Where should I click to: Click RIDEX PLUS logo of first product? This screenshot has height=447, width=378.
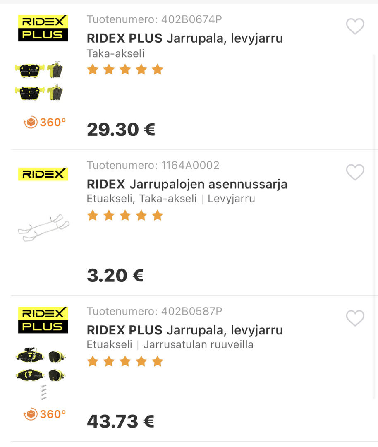43,28
